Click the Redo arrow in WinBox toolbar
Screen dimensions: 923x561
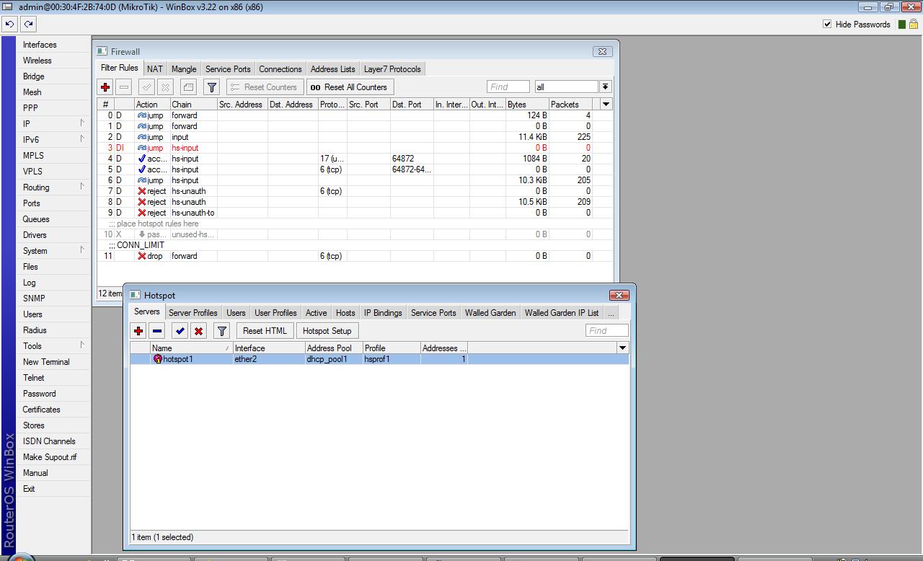point(28,24)
